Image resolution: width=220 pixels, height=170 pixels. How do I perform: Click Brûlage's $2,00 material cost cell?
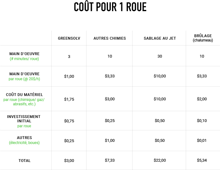pyautogui.click(x=202, y=99)
